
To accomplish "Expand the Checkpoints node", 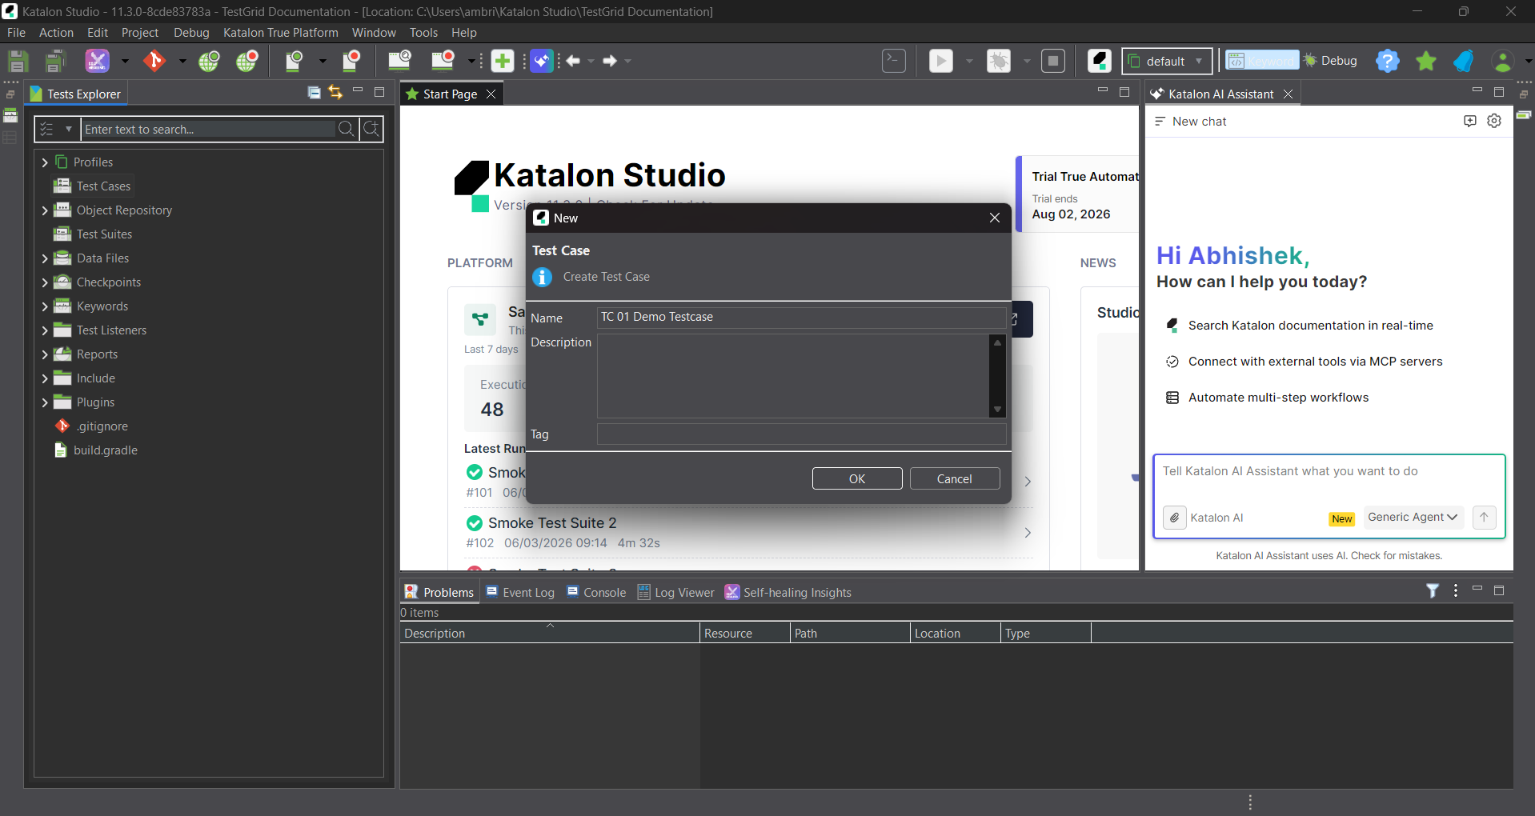I will click(45, 282).
